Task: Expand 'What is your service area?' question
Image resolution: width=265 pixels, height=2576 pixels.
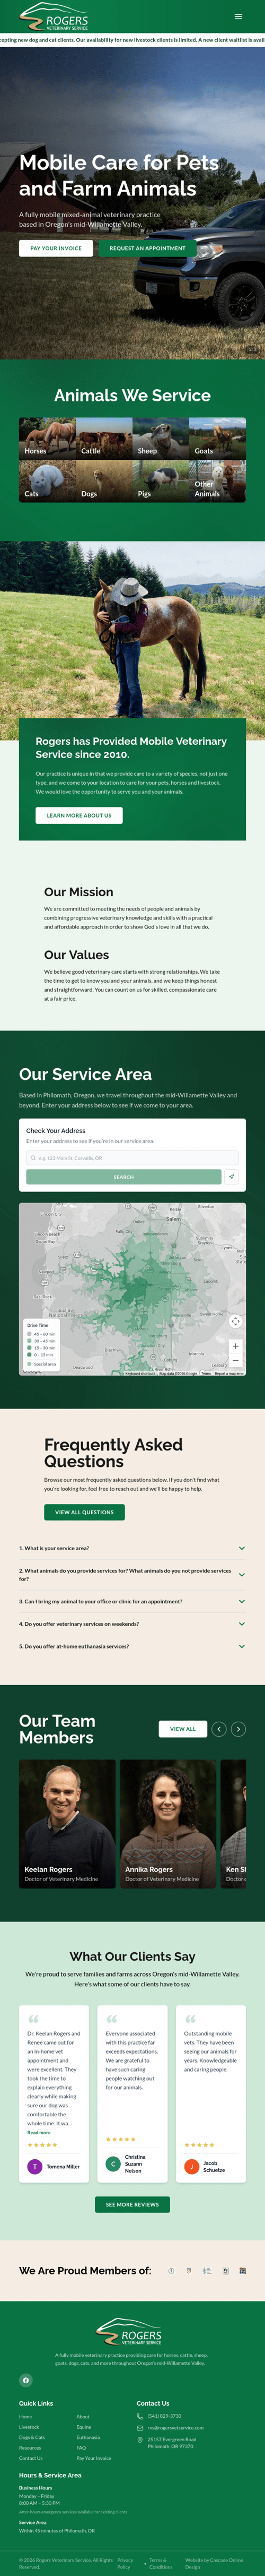Action: pos(132,1548)
